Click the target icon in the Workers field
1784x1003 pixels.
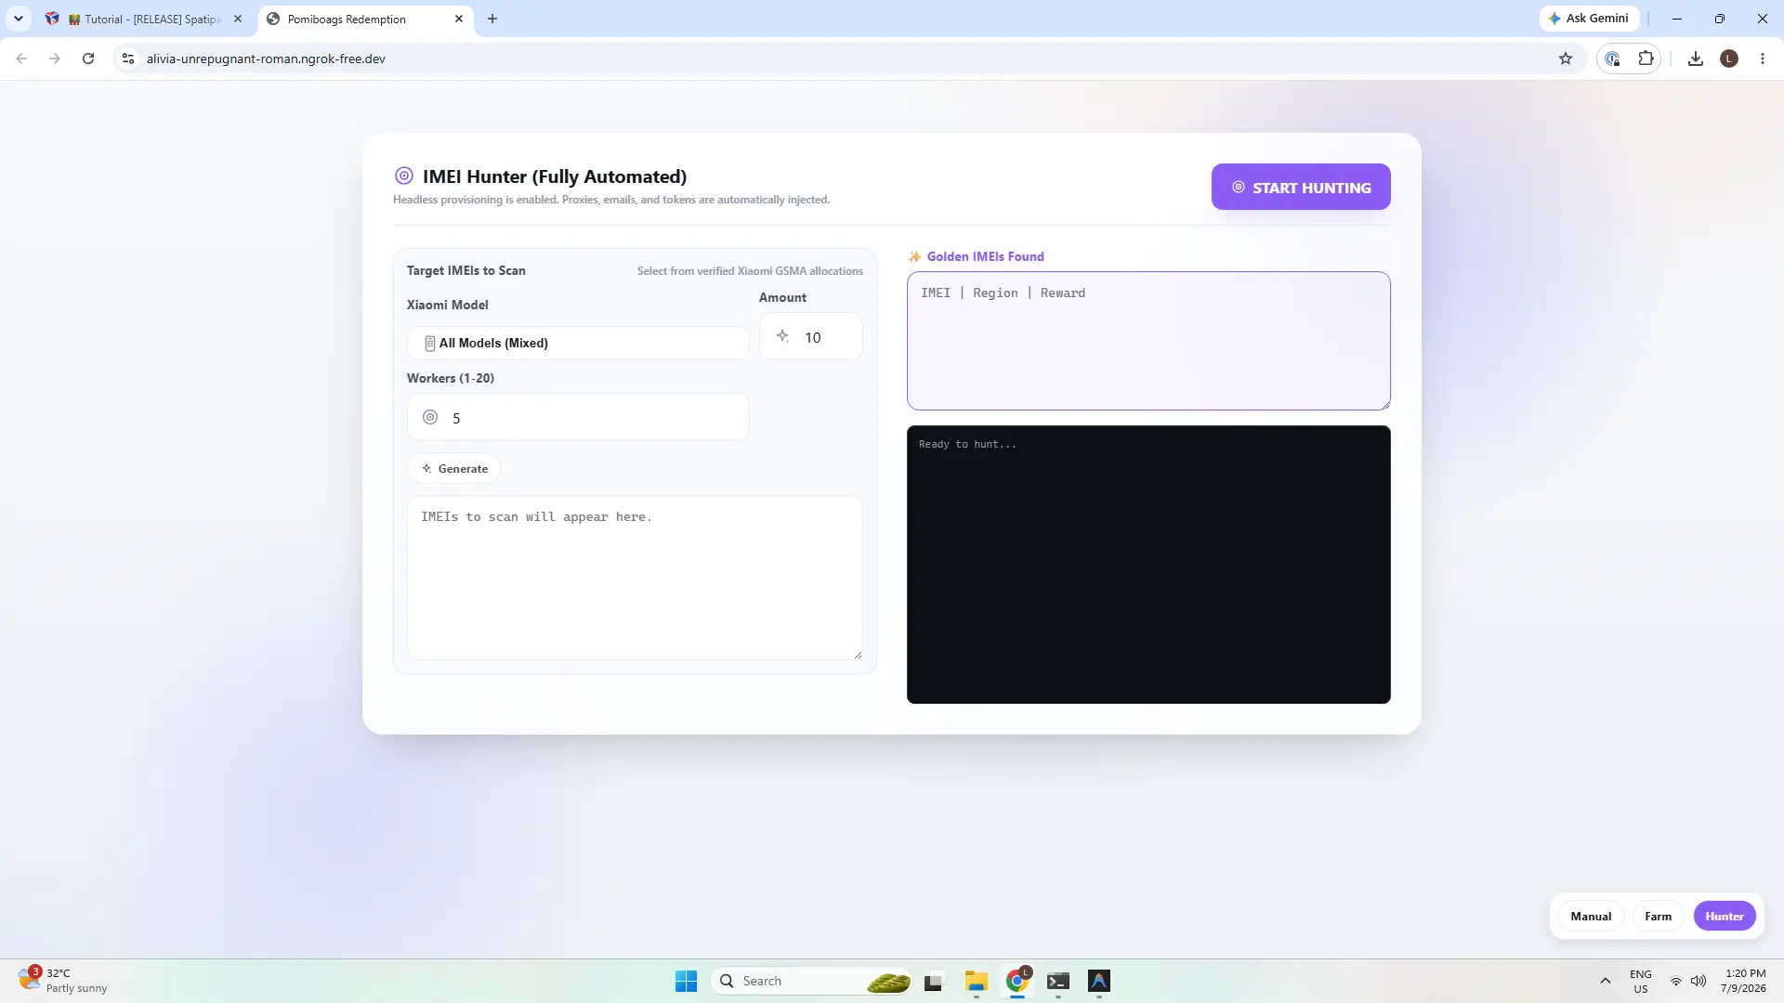click(x=430, y=417)
